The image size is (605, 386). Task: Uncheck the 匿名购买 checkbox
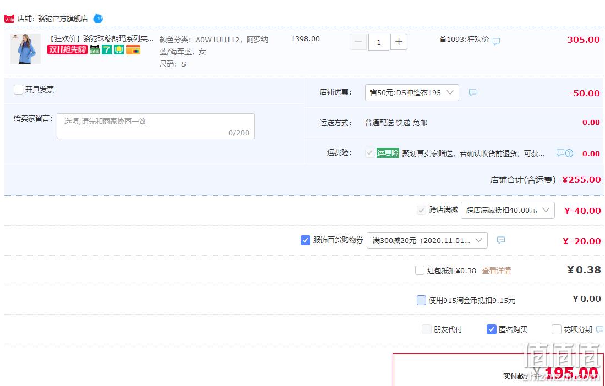click(x=491, y=329)
